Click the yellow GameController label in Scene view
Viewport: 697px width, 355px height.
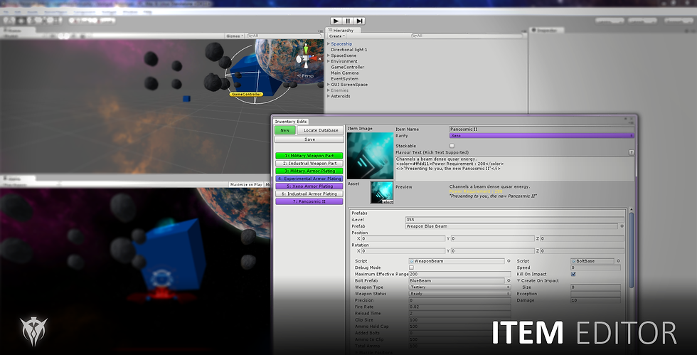246,95
